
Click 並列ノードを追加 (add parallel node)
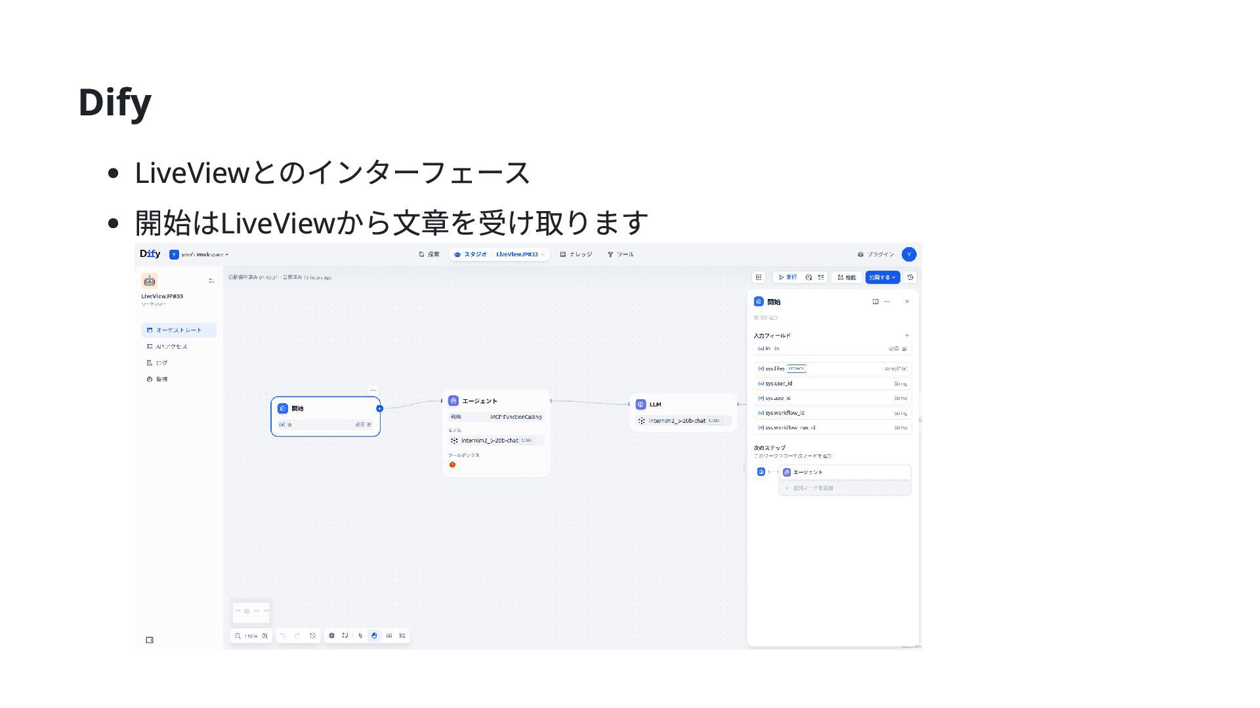[x=845, y=488]
